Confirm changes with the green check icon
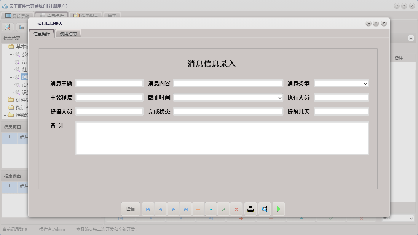 pyautogui.click(x=223, y=209)
